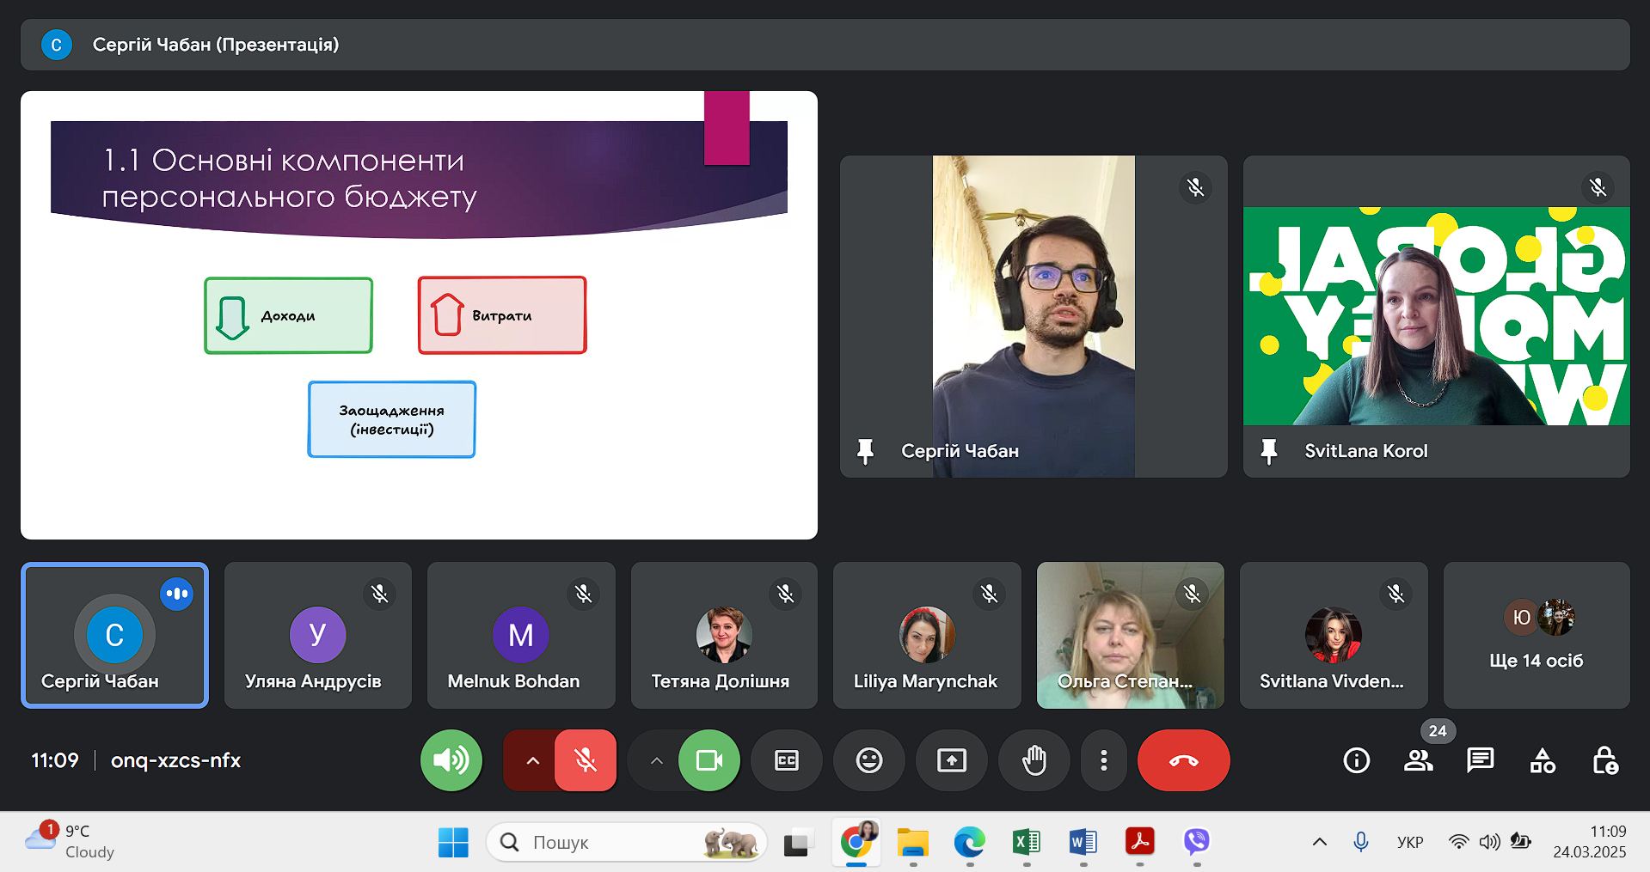This screenshot has width=1650, height=872.
Task: Turn off the camera with green button
Action: (708, 760)
